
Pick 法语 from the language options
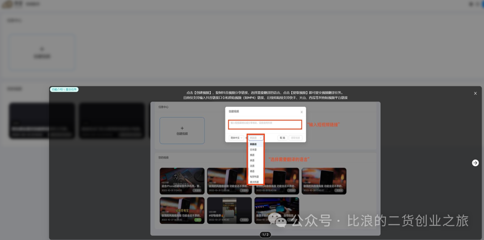(252, 166)
